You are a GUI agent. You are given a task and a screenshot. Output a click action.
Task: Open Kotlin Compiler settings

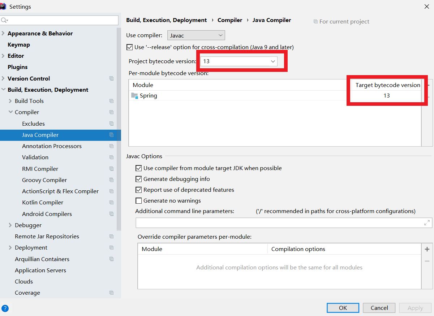pyautogui.click(x=43, y=203)
